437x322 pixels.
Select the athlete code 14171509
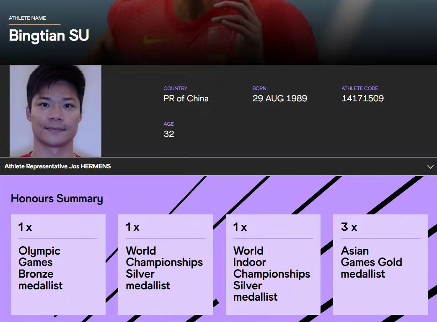(x=362, y=99)
